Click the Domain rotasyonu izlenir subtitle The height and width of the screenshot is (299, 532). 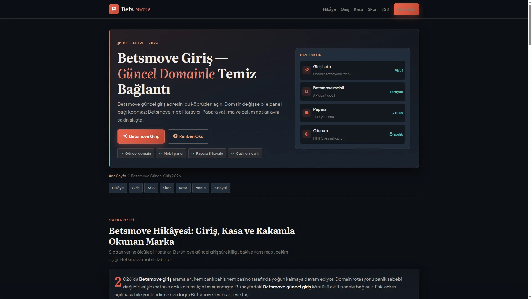click(x=332, y=74)
